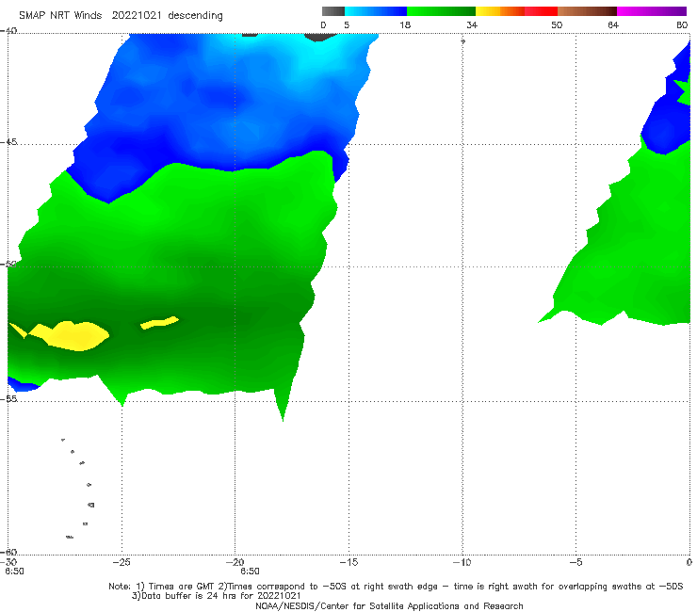The width and height of the screenshot is (697, 612).
Task: Click the color bar label '18'
Action: point(405,24)
